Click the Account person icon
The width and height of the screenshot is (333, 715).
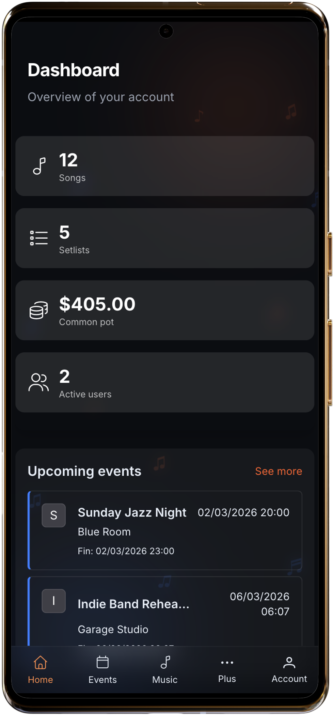(289, 663)
